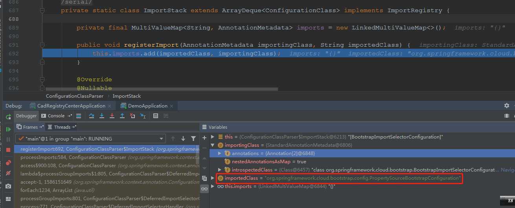Click the Step Out icon
515x208 pixels.
point(122,116)
